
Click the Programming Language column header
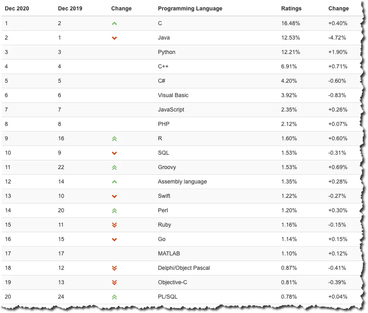[x=190, y=8]
